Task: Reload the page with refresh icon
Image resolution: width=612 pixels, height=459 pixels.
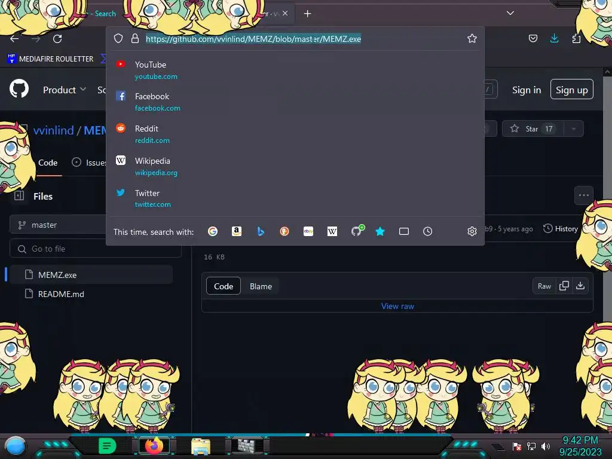Action: (57, 39)
